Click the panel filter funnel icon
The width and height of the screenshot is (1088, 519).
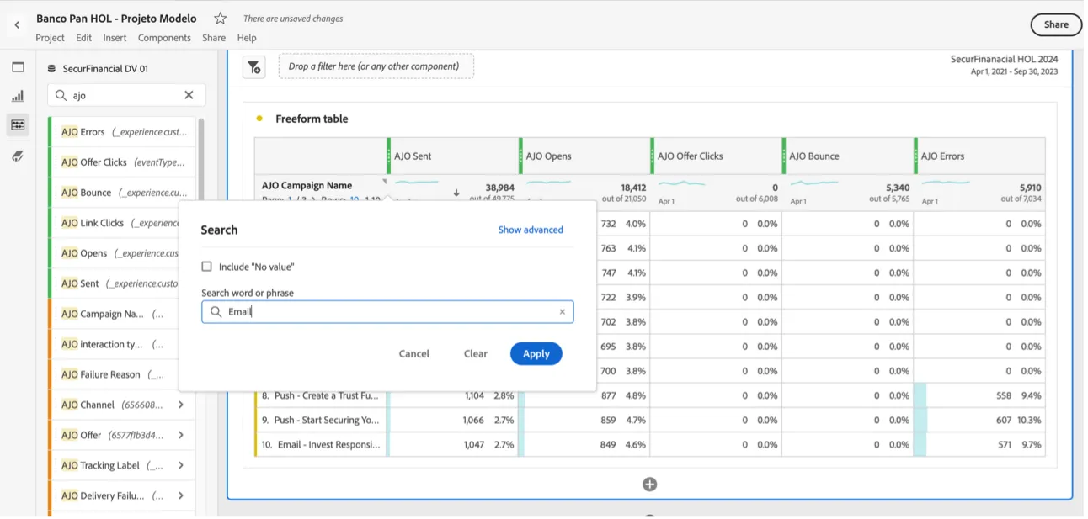(254, 67)
